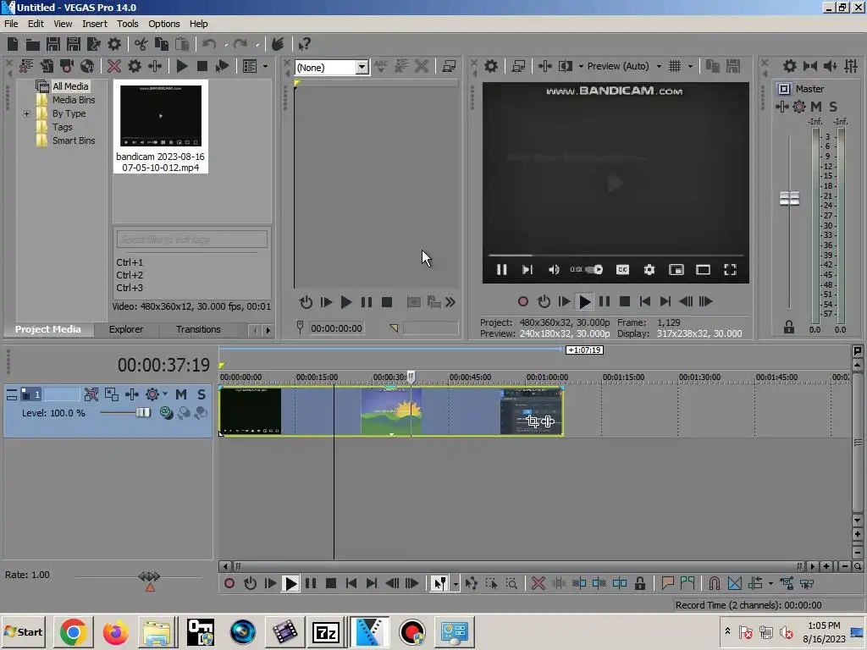This screenshot has width=867, height=650.
Task: Open the auto ripple dropdown arrow
Action: pyautogui.click(x=770, y=584)
